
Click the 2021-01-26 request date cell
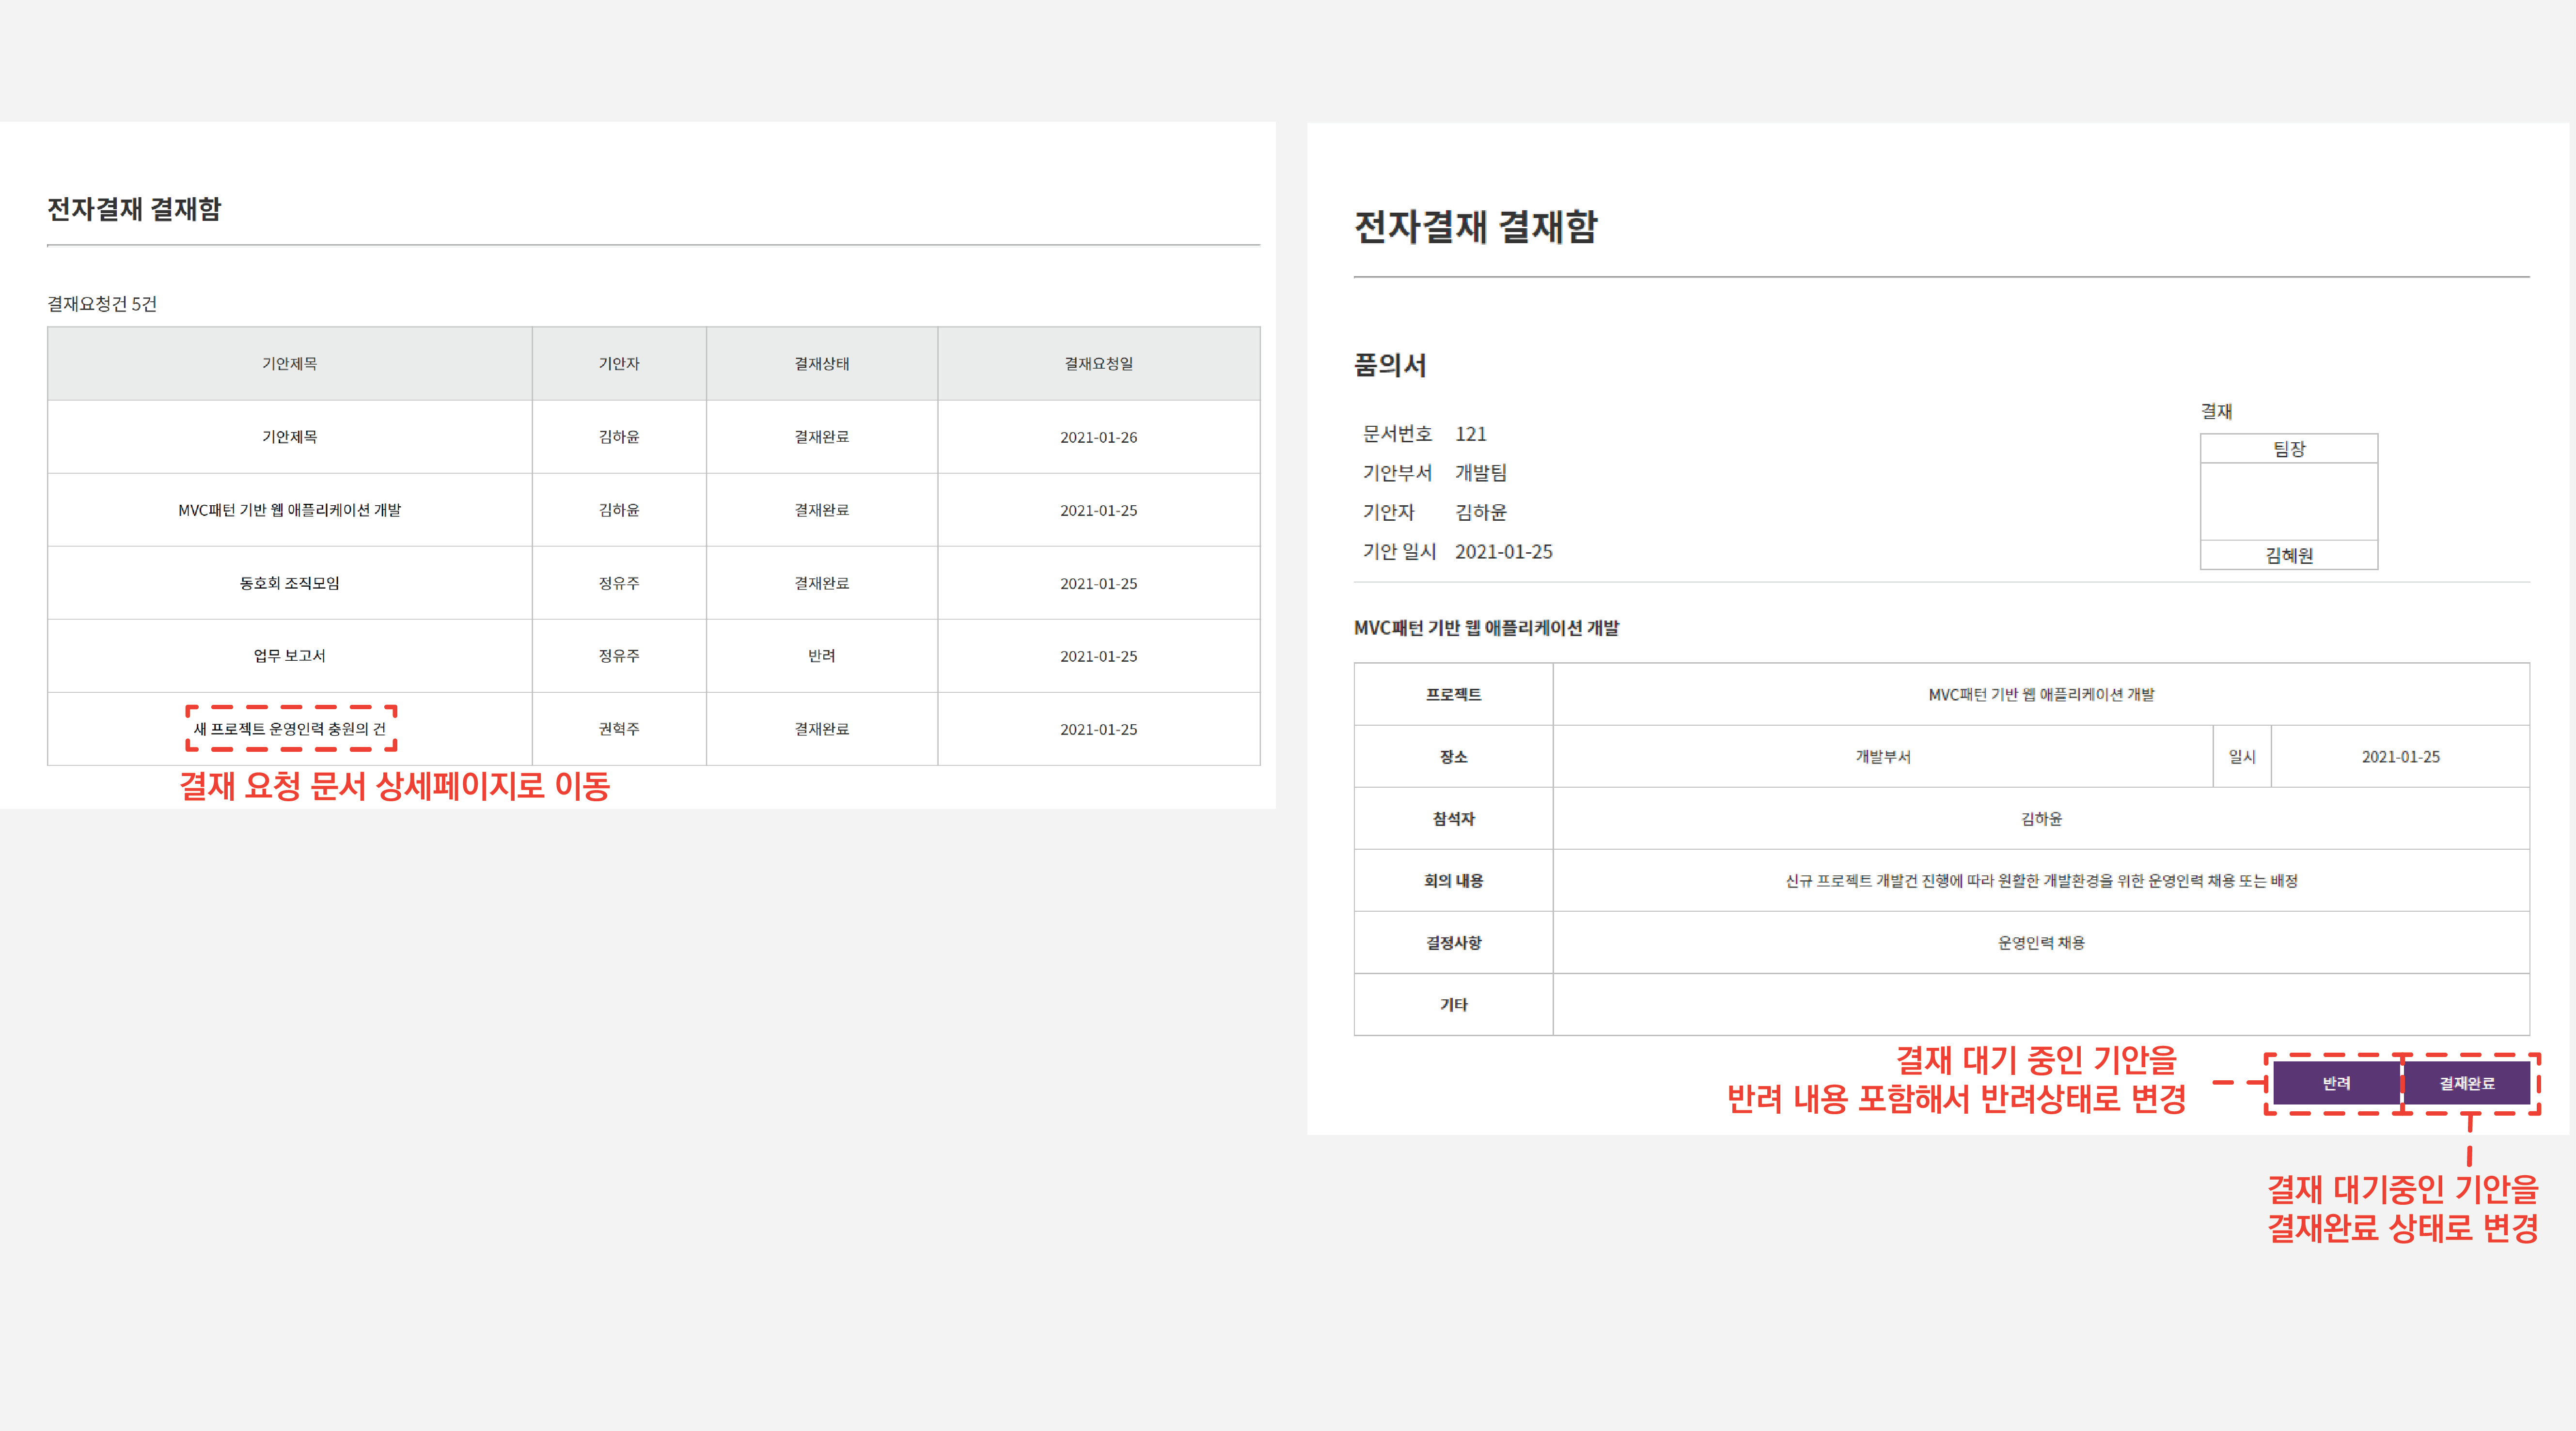tap(1098, 437)
